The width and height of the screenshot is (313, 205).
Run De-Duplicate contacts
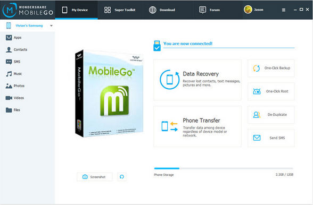click(271, 115)
